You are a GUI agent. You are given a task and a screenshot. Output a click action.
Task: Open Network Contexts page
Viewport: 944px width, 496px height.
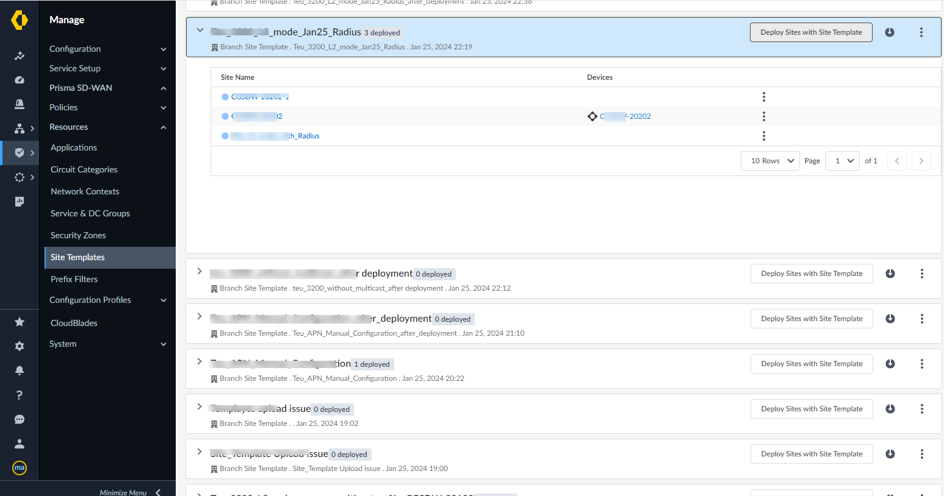pyautogui.click(x=85, y=191)
